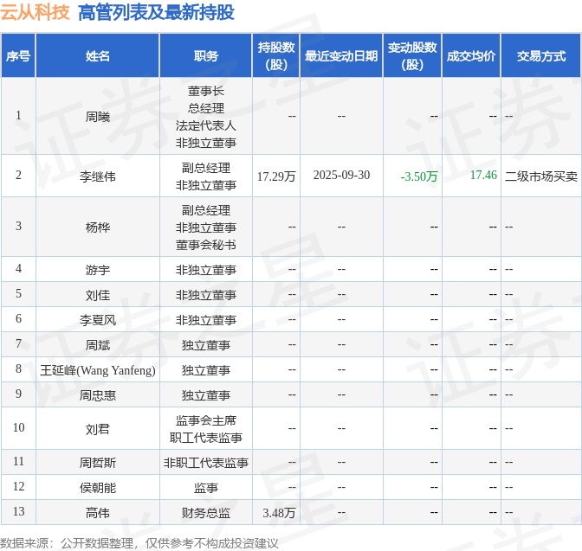Click the name 李继伟
This screenshot has width=582, height=551.
(98, 176)
